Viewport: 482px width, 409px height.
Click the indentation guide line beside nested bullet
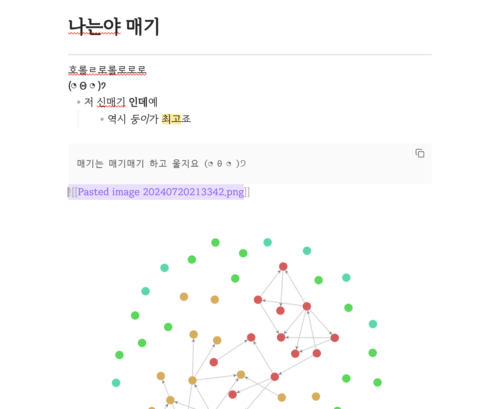point(78,119)
